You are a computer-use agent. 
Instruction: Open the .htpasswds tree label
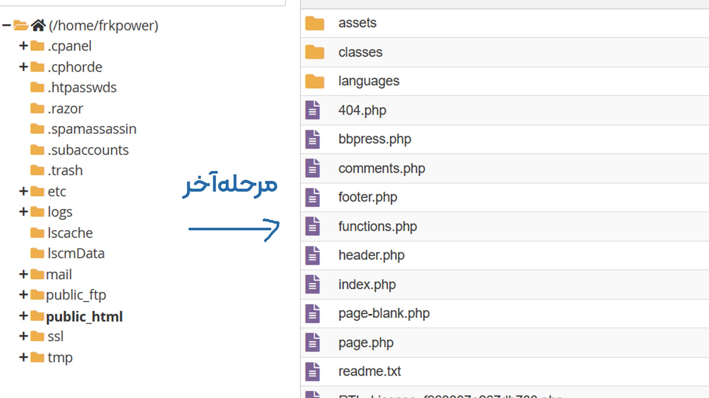coord(82,88)
